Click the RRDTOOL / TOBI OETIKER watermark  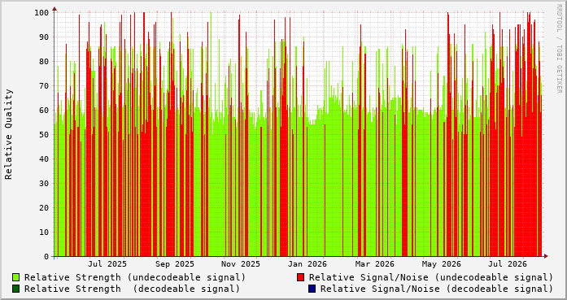560,48
